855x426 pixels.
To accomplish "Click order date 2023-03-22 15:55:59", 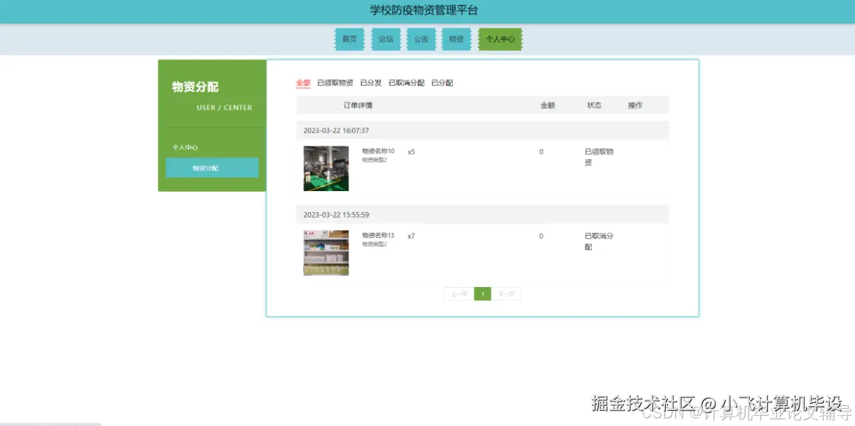I will point(336,215).
